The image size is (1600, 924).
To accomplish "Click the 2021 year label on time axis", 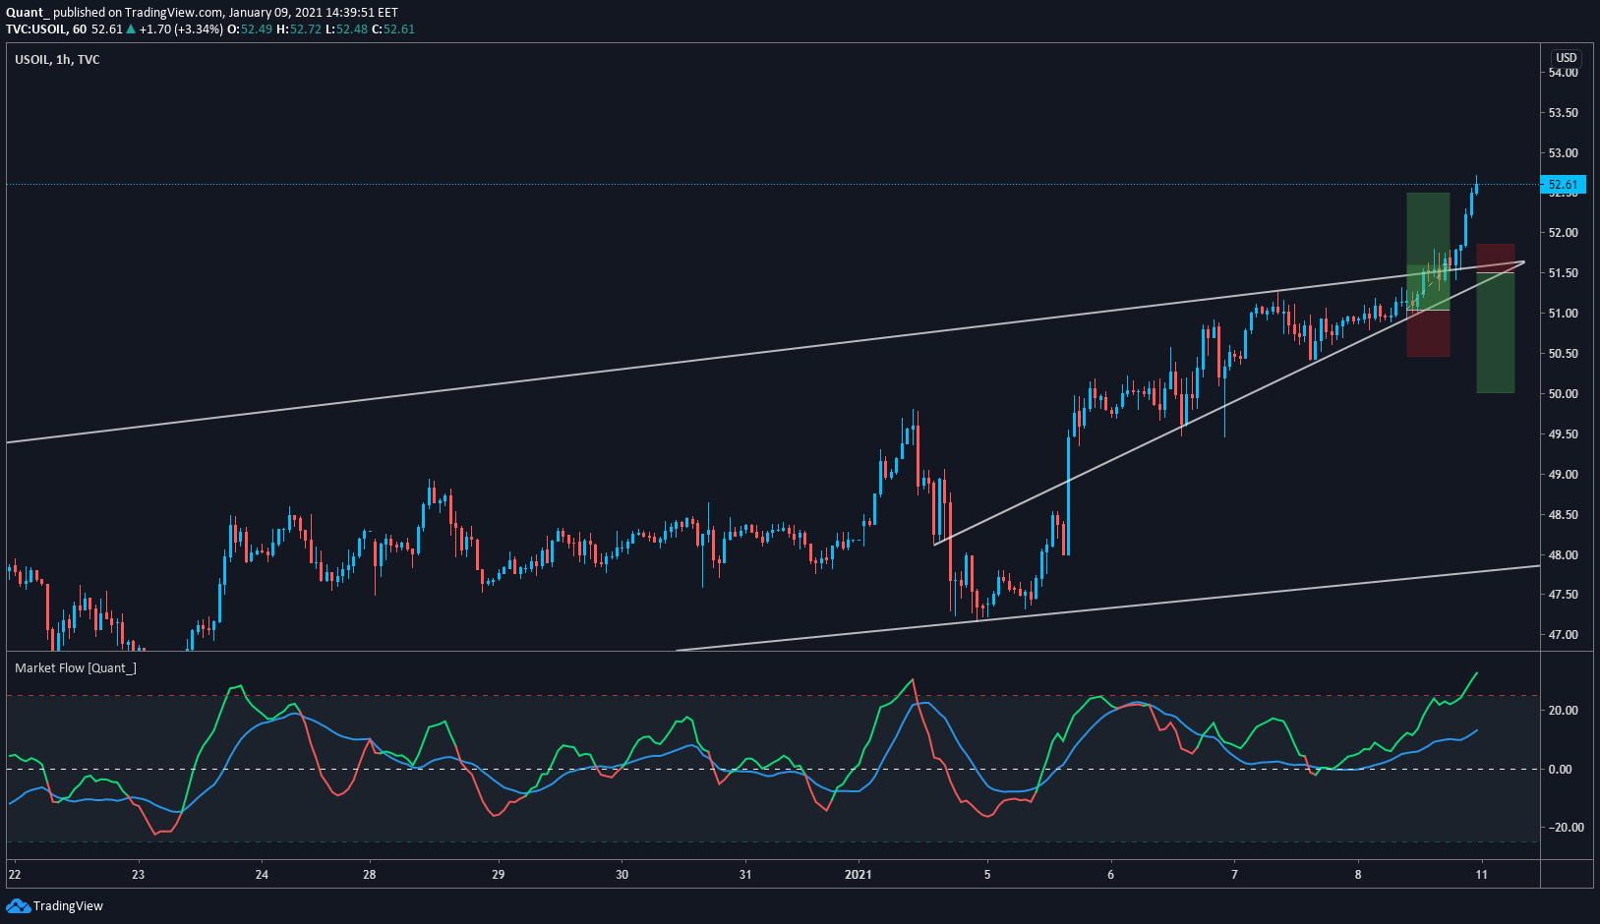I will point(859,875).
